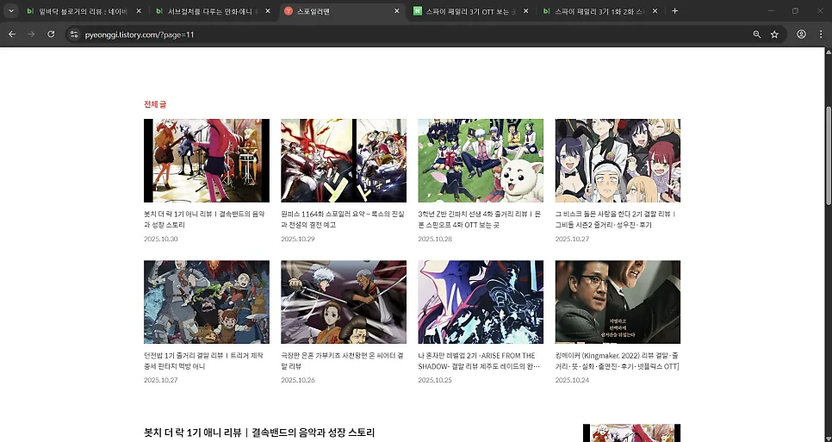Screen dimensions: 832x442
Task: Click the vertical page scrollbar thumb
Action: [829, 155]
